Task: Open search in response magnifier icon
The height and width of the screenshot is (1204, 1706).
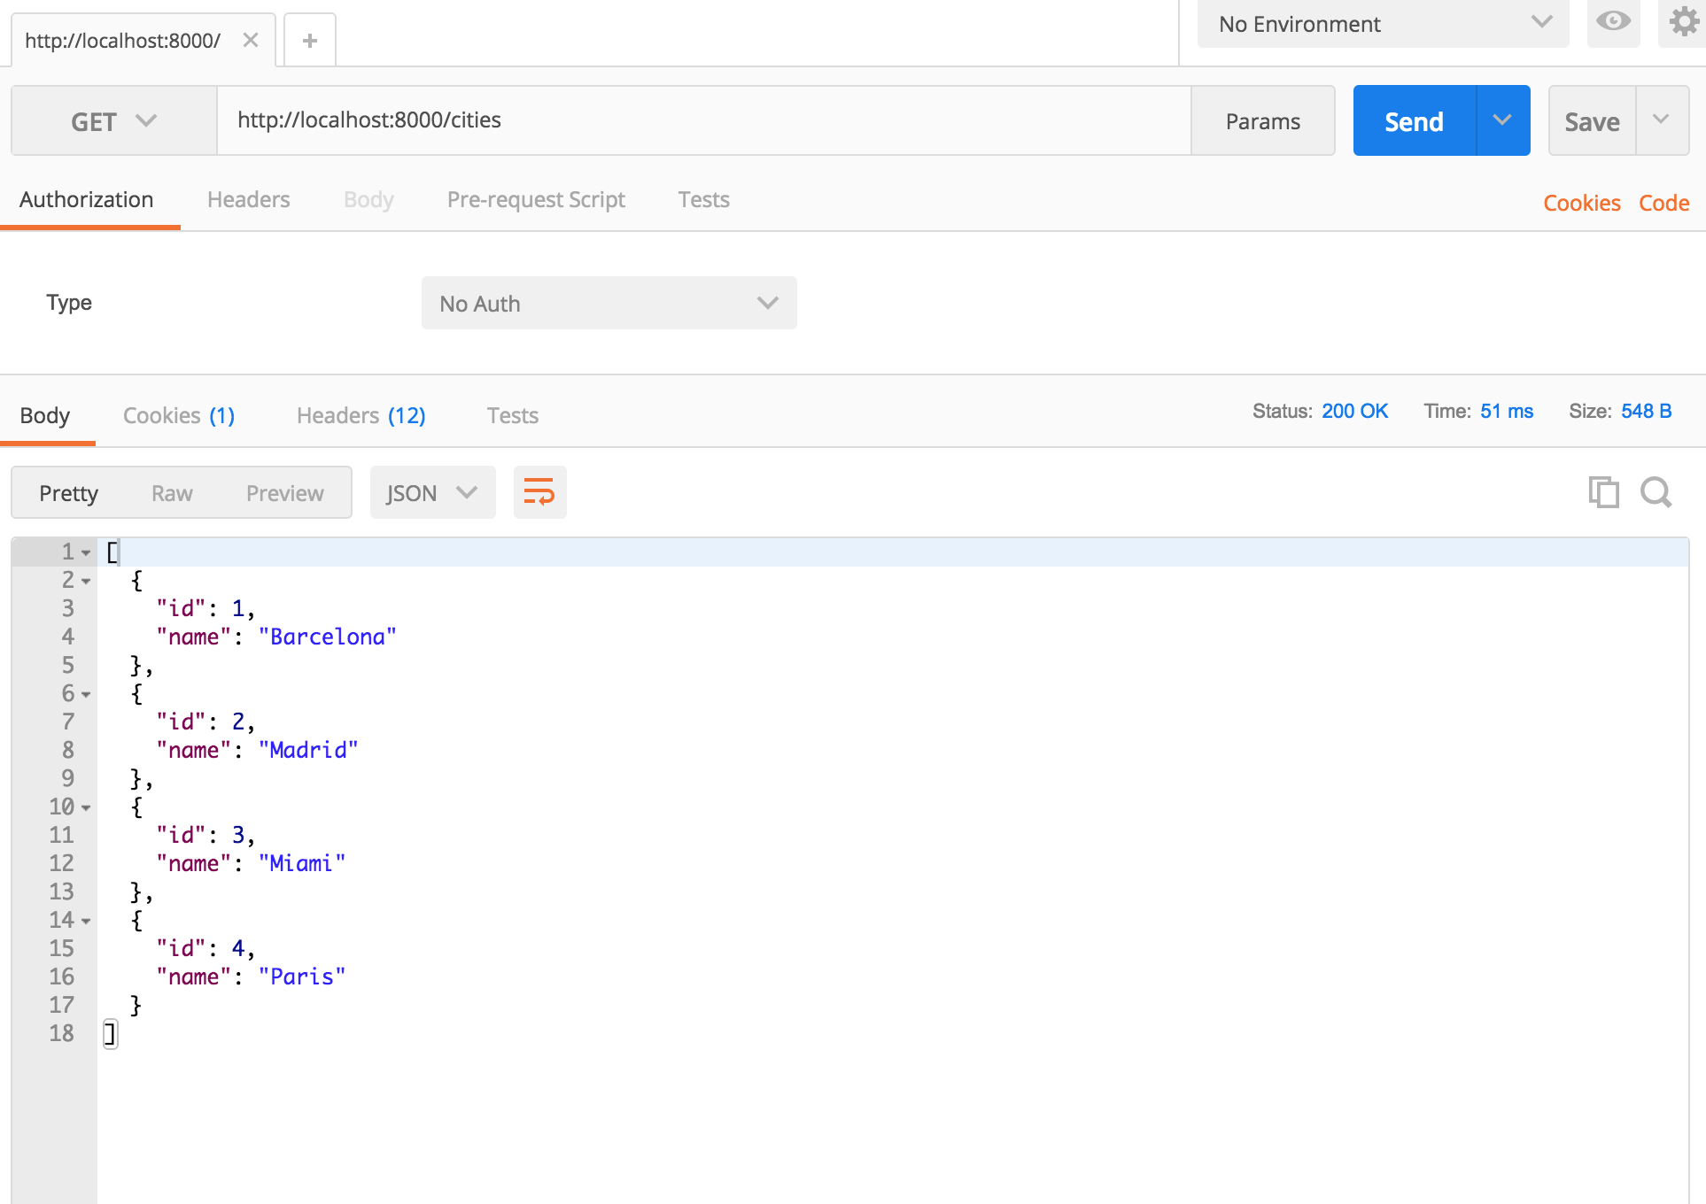Action: pos(1655,492)
